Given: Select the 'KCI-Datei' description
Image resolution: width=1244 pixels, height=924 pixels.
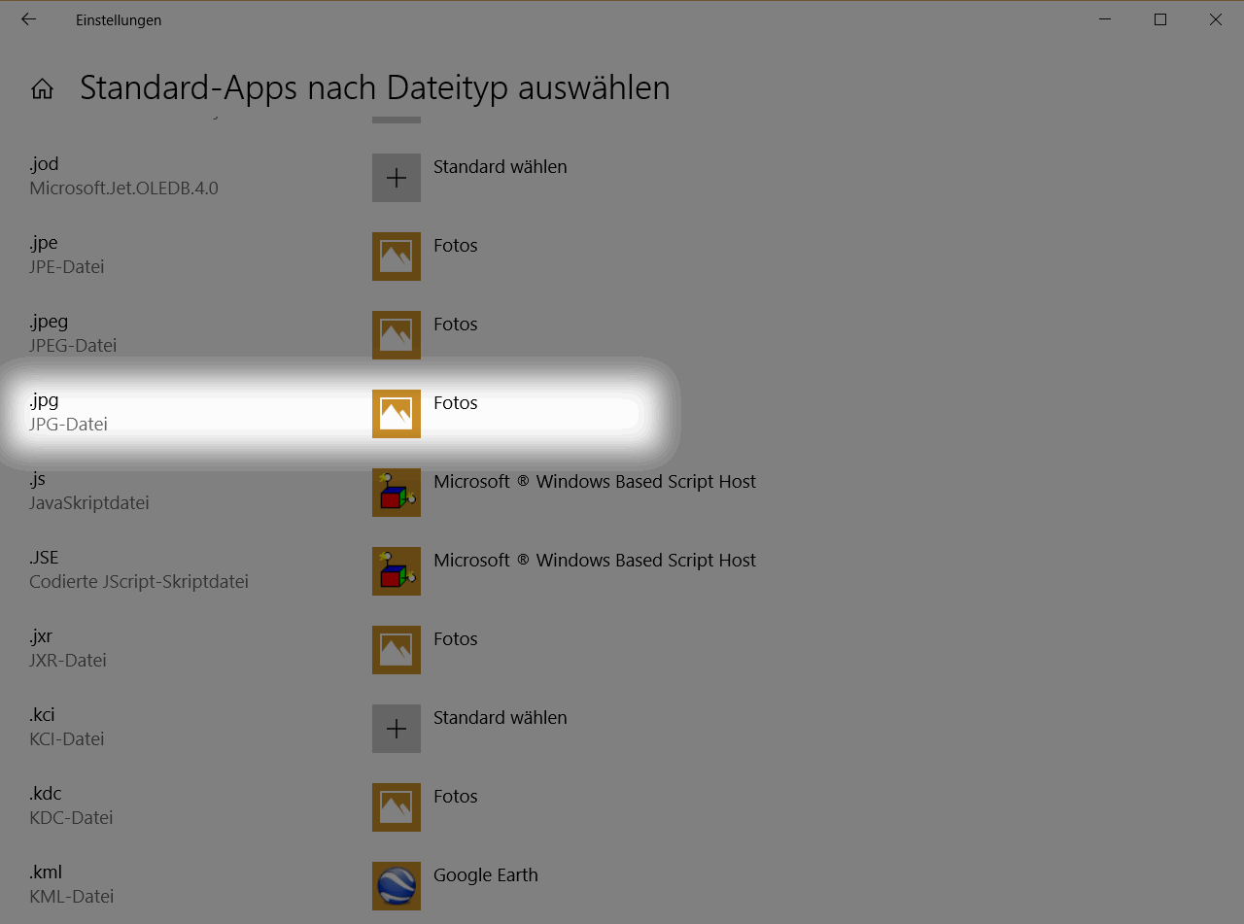Looking at the screenshot, I should point(67,739).
